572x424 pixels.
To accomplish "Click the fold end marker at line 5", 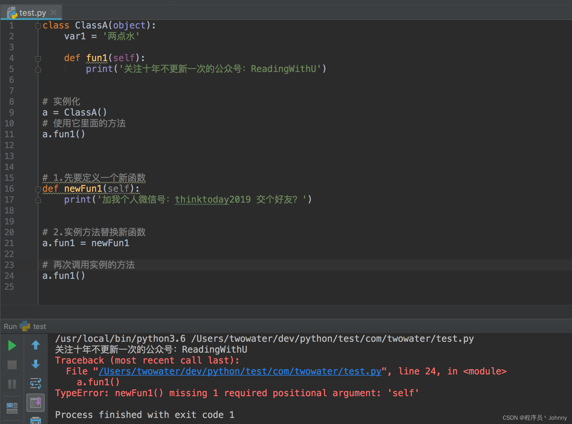I will tap(38, 70).
